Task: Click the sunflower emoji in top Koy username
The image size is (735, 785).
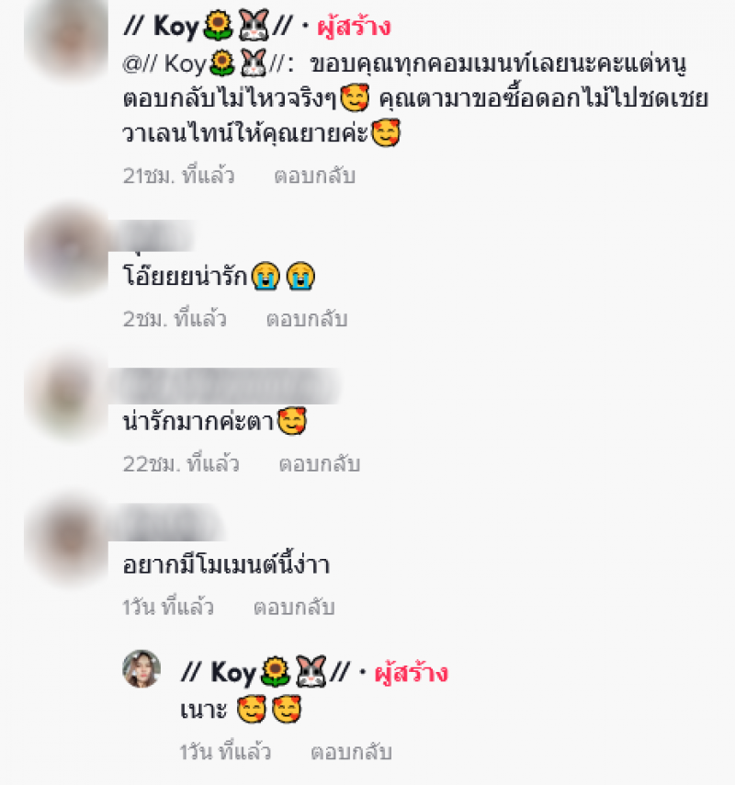Action: (218, 26)
